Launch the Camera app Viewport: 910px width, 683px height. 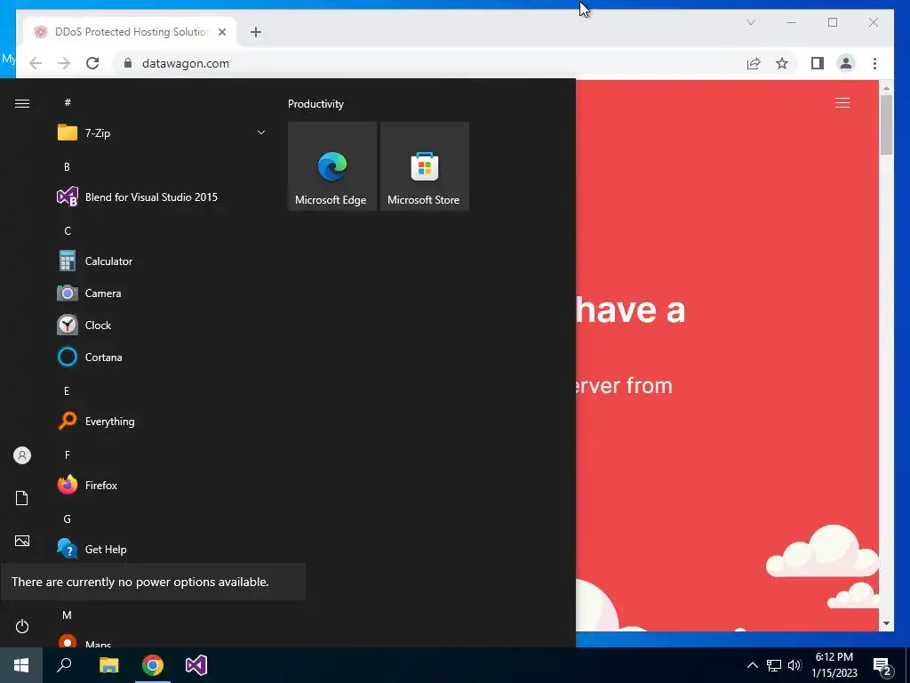[x=162, y=293]
